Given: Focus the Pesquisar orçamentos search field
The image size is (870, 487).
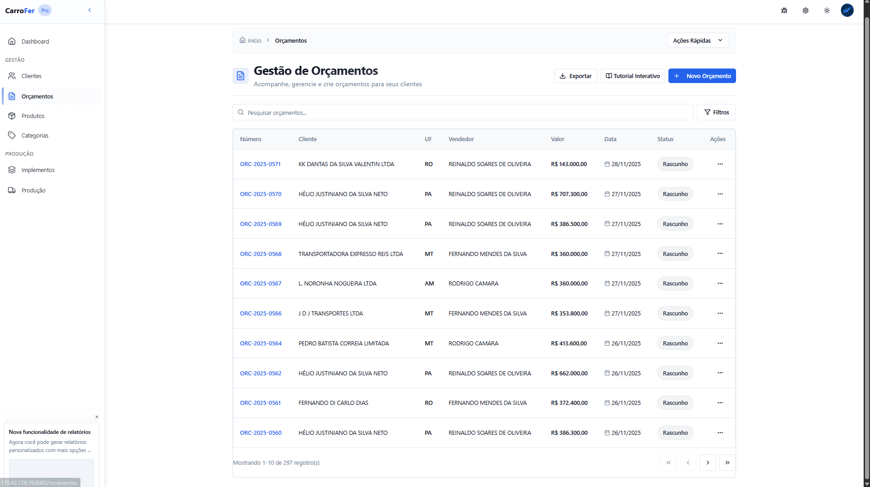Looking at the screenshot, I should (463, 113).
